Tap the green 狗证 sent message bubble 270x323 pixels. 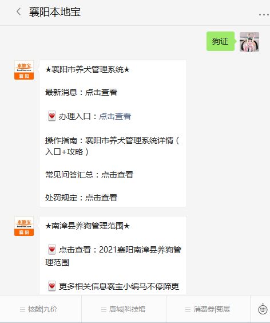[220, 41]
